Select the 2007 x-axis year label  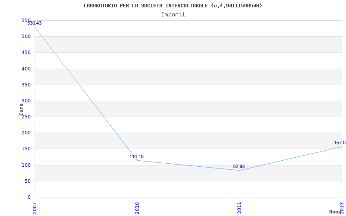point(35,208)
